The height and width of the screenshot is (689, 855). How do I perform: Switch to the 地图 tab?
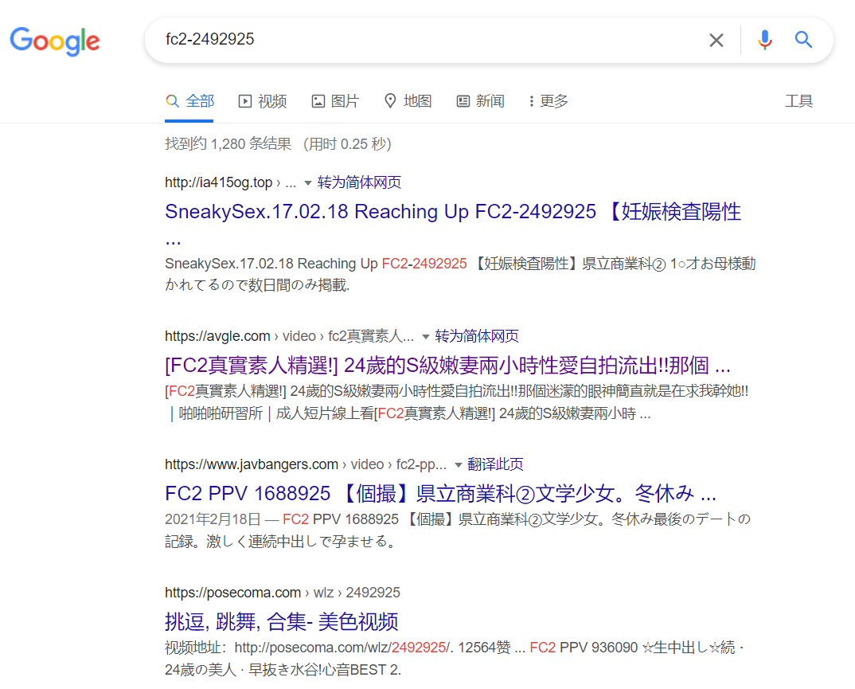coord(408,101)
